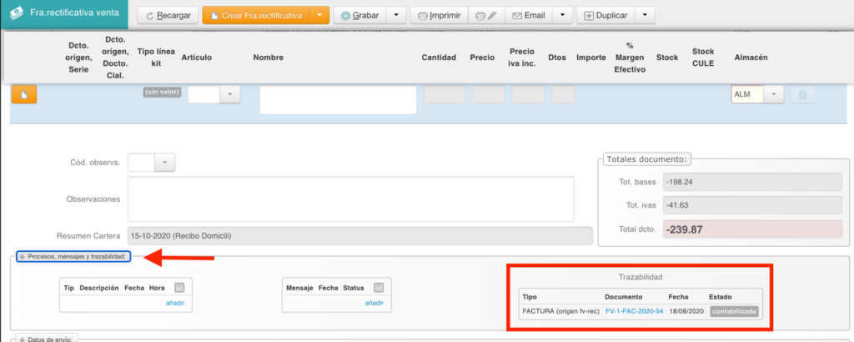Open the Artículo dropdown arrow
This screenshot has height=342, width=854.
[x=230, y=95]
